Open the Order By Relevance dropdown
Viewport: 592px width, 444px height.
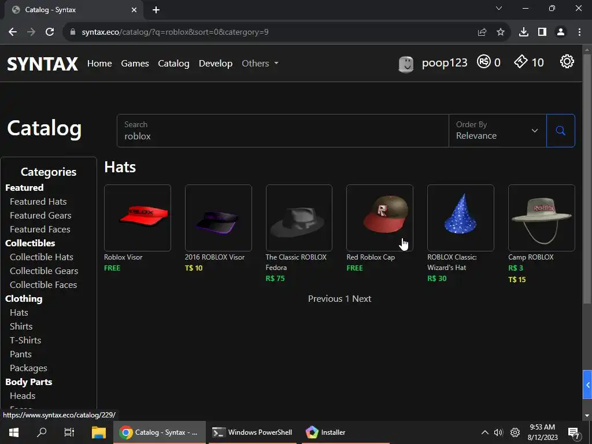coord(498,131)
